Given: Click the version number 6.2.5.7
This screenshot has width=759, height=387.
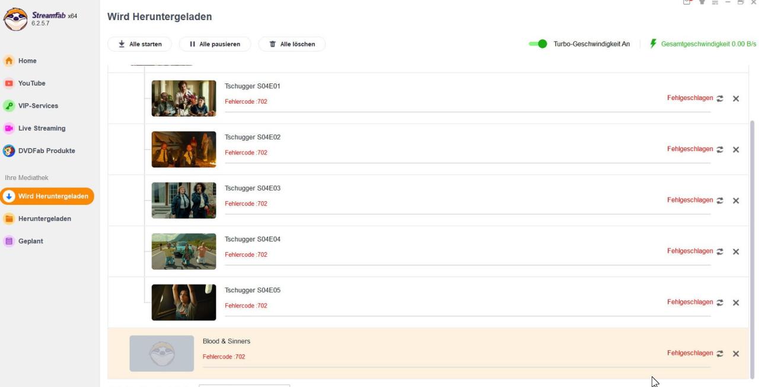Looking at the screenshot, I should tap(40, 24).
